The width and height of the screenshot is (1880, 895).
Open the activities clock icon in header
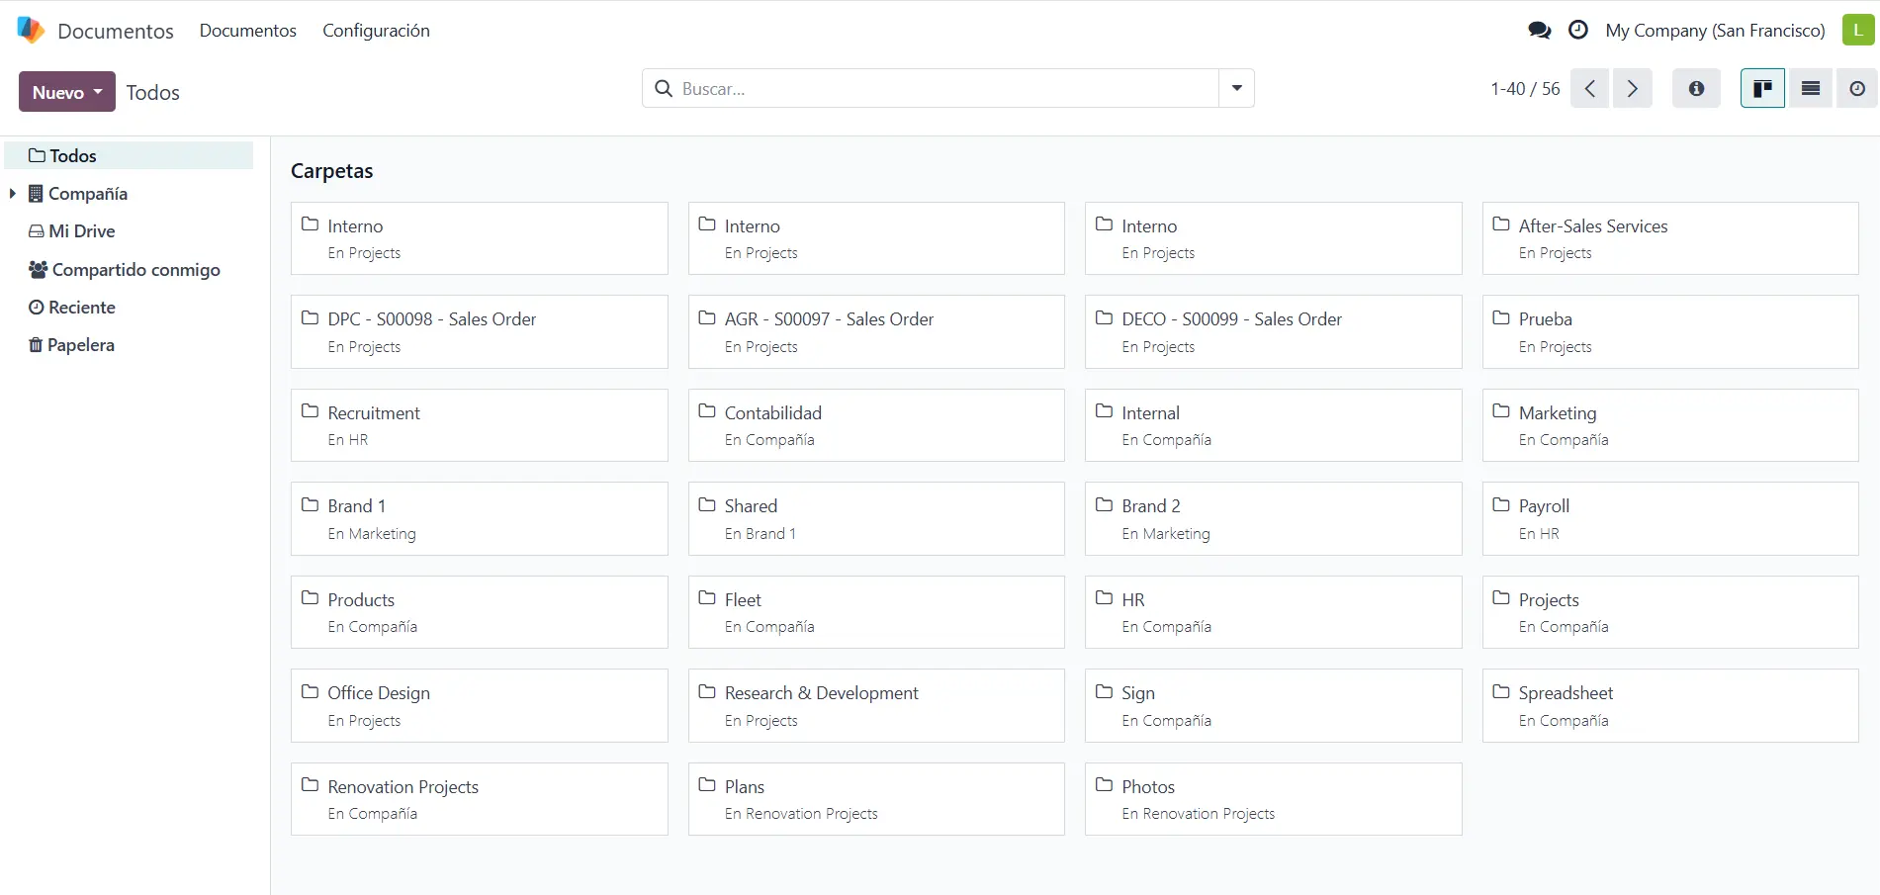pyautogui.click(x=1578, y=31)
